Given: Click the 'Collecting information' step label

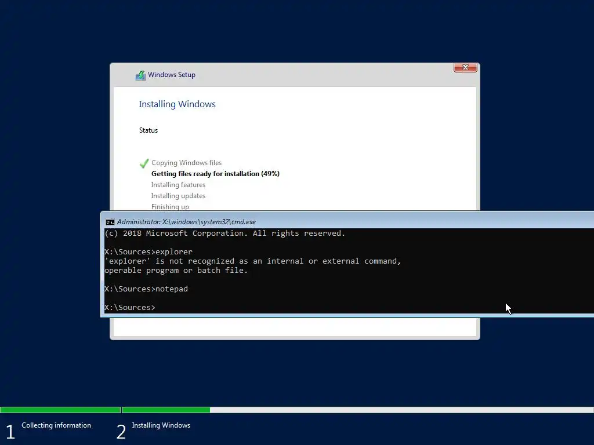Looking at the screenshot, I should pyautogui.click(x=56, y=425).
